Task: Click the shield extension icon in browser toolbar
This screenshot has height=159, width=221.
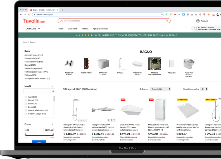Action: (187, 14)
